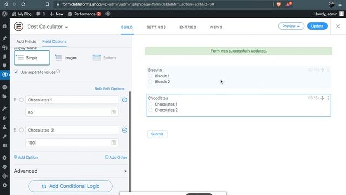346x195 pixels.
Task: Click move icon on Biscuits field
Action: pyautogui.click(x=322, y=70)
